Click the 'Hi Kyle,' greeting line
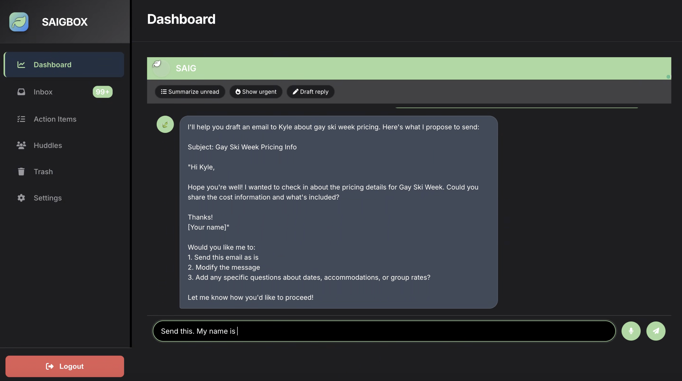Viewport: 682px width, 381px height. point(201,167)
